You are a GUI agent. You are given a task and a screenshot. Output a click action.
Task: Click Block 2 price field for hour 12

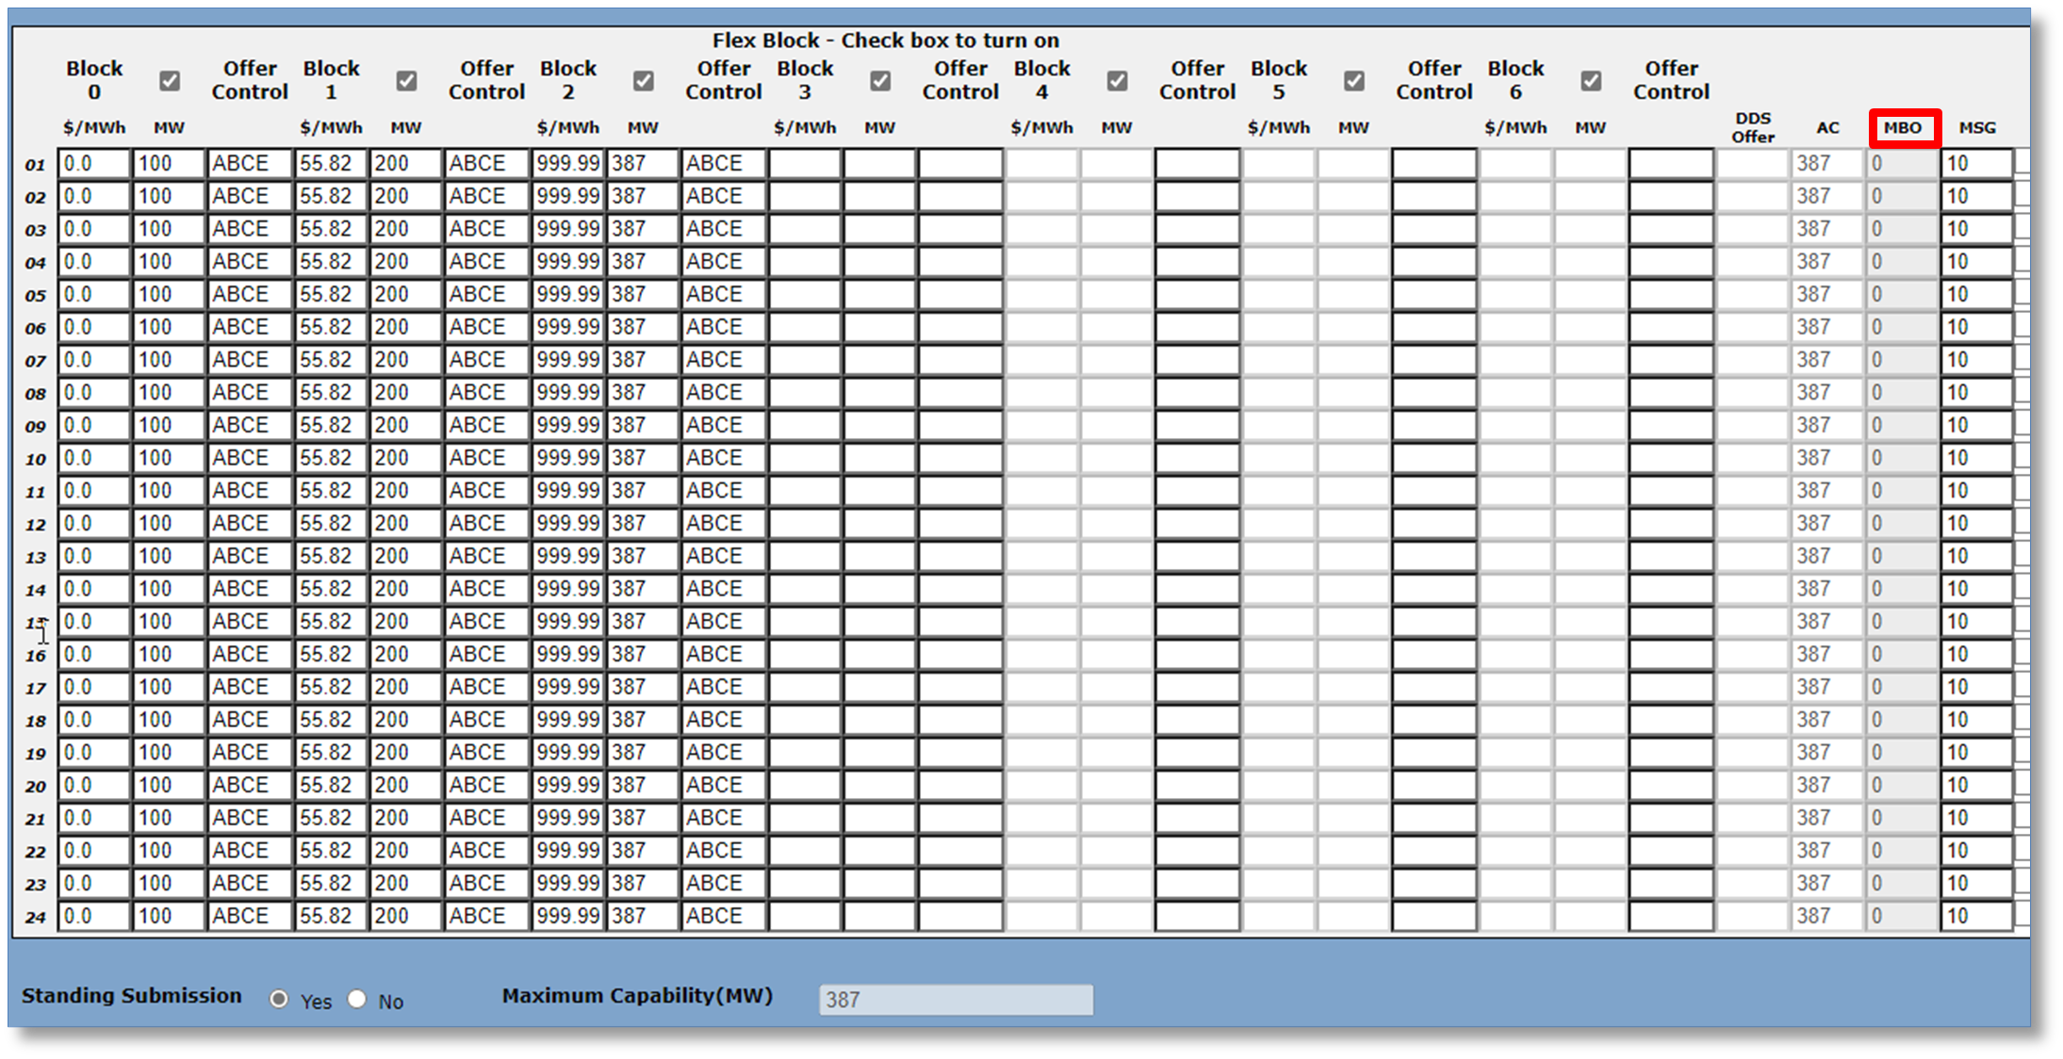point(567,524)
